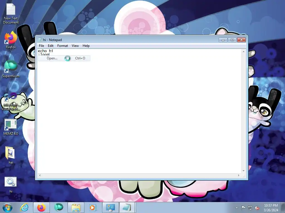Launch Internet Explorer from the taskbar
Screen dimensions: 285x213
[24, 207]
